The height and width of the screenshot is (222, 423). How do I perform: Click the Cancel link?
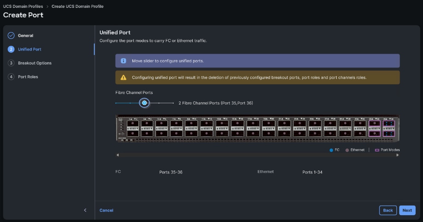point(106,211)
